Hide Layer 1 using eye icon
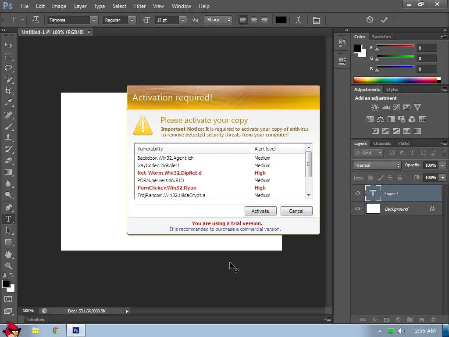The width and height of the screenshot is (449, 337). (x=358, y=193)
